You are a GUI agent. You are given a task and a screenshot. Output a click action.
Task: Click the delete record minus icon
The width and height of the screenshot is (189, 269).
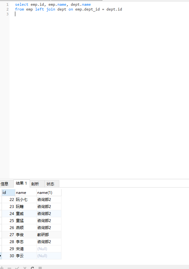[x=10, y=268]
